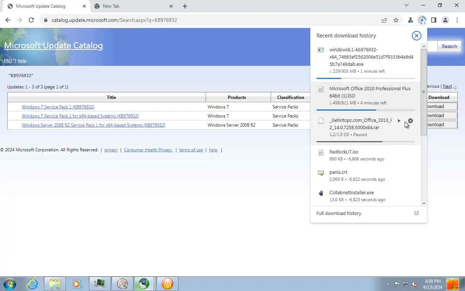Click the downloads popup scrollbar up arrow
The image size is (465, 291).
pos(424,46)
